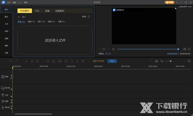The width and height of the screenshot is (193, 116).
Task: Filter materials by 视频(0)
Action: 32,22
